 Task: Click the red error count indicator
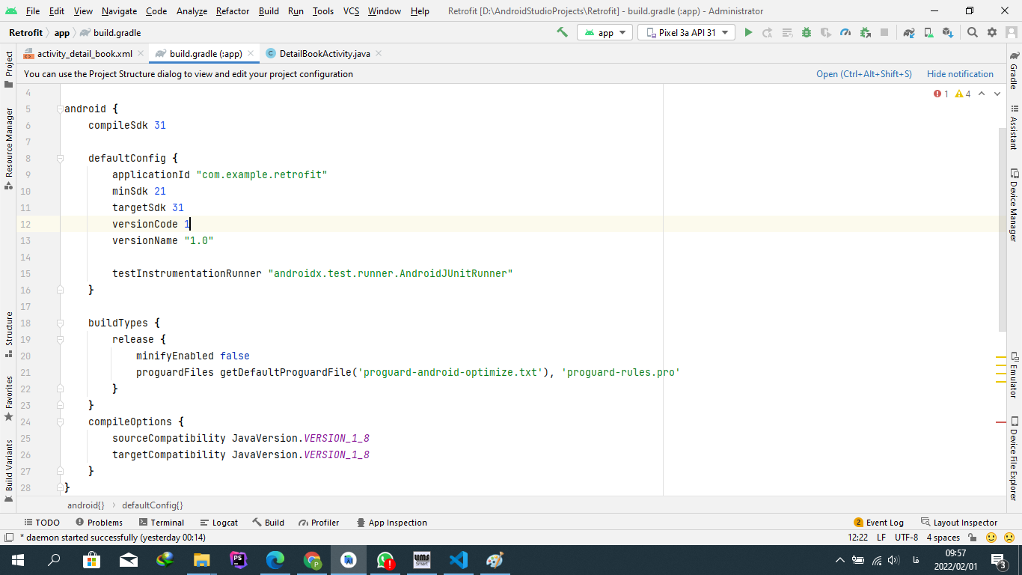(x=941, y=94)
